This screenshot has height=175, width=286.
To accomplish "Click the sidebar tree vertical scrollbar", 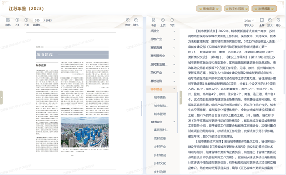I will point(177,112).
